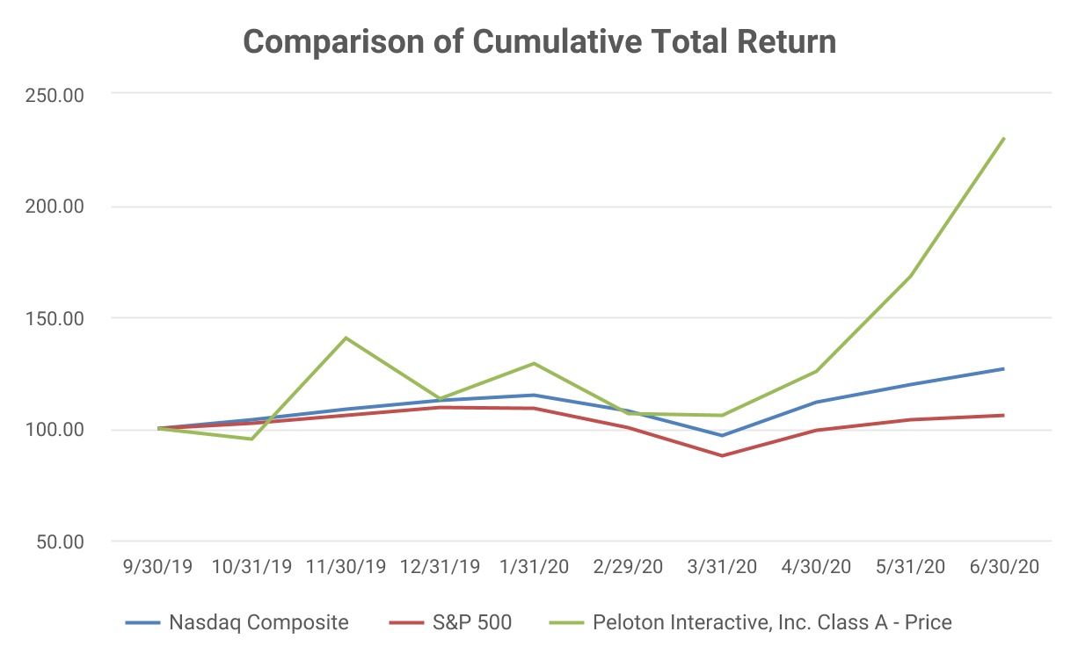Select the Nasdaq Composite legend label
This screenshot has width=1078, height=668.
pyautogui.click(x=259, y=623)
